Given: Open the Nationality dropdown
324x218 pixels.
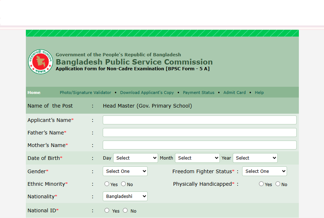Looking at the screenshot, I should click(125, 196).
